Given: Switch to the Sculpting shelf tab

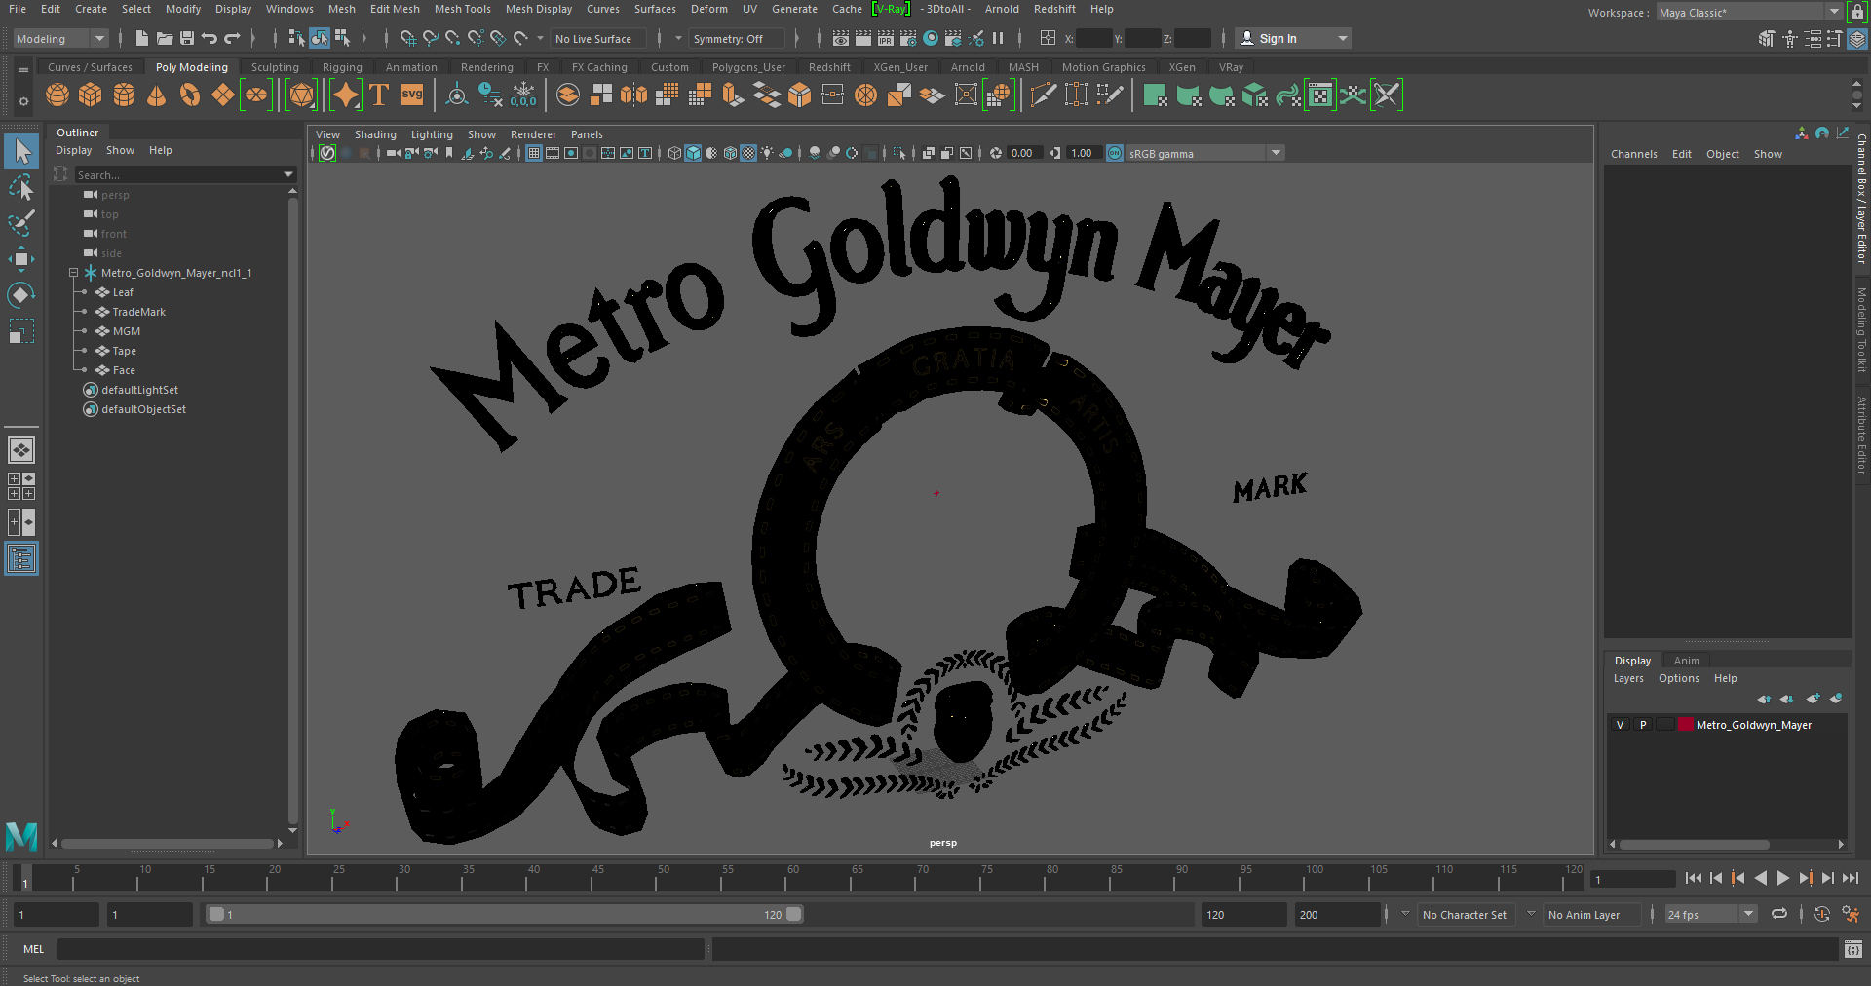Looking at the screenshot, I should coord(275,67).
